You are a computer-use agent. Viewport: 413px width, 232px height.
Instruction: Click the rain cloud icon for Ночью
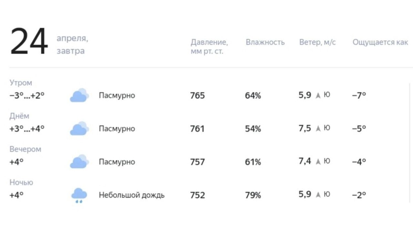pos(79,194)
